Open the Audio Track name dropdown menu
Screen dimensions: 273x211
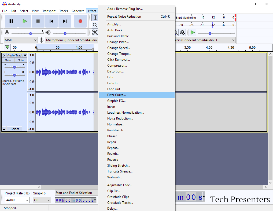(17, 55)
